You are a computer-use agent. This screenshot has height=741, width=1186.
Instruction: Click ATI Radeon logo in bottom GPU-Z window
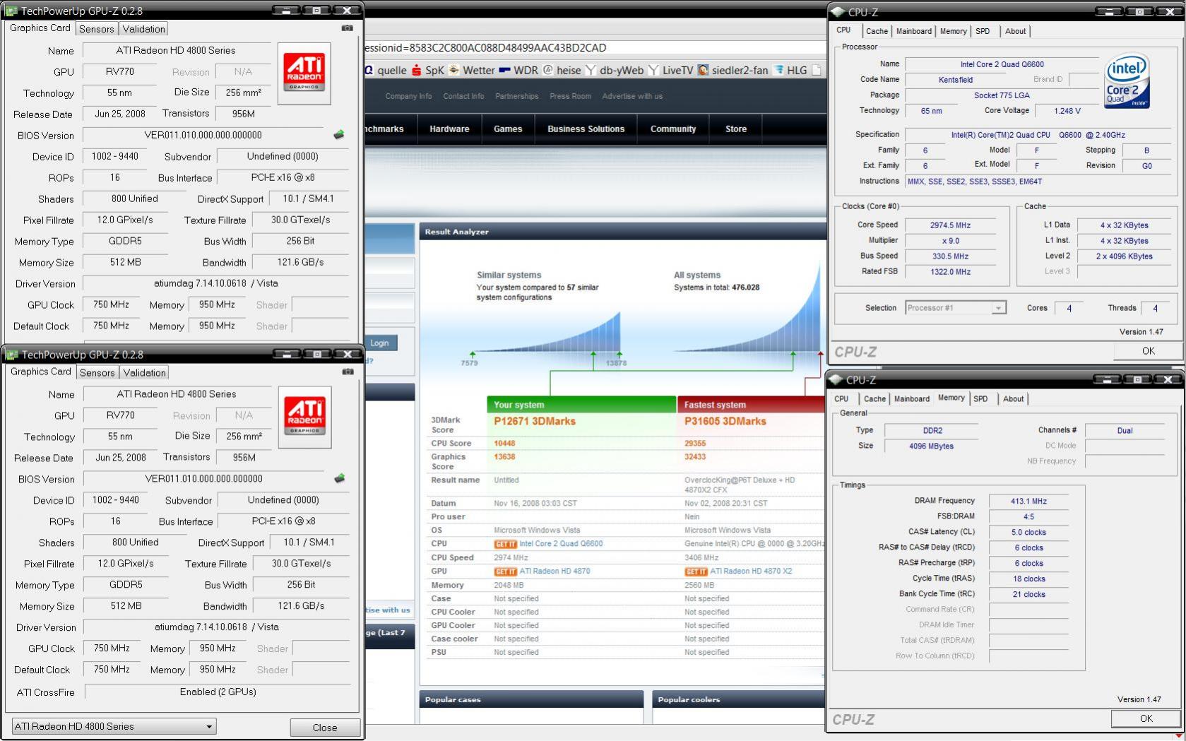304,417
